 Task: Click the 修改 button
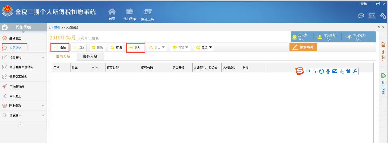coord(79,47)
